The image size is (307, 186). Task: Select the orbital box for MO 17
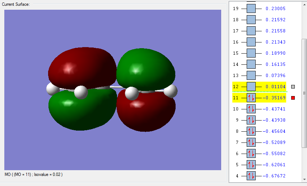tap(251, 31)
